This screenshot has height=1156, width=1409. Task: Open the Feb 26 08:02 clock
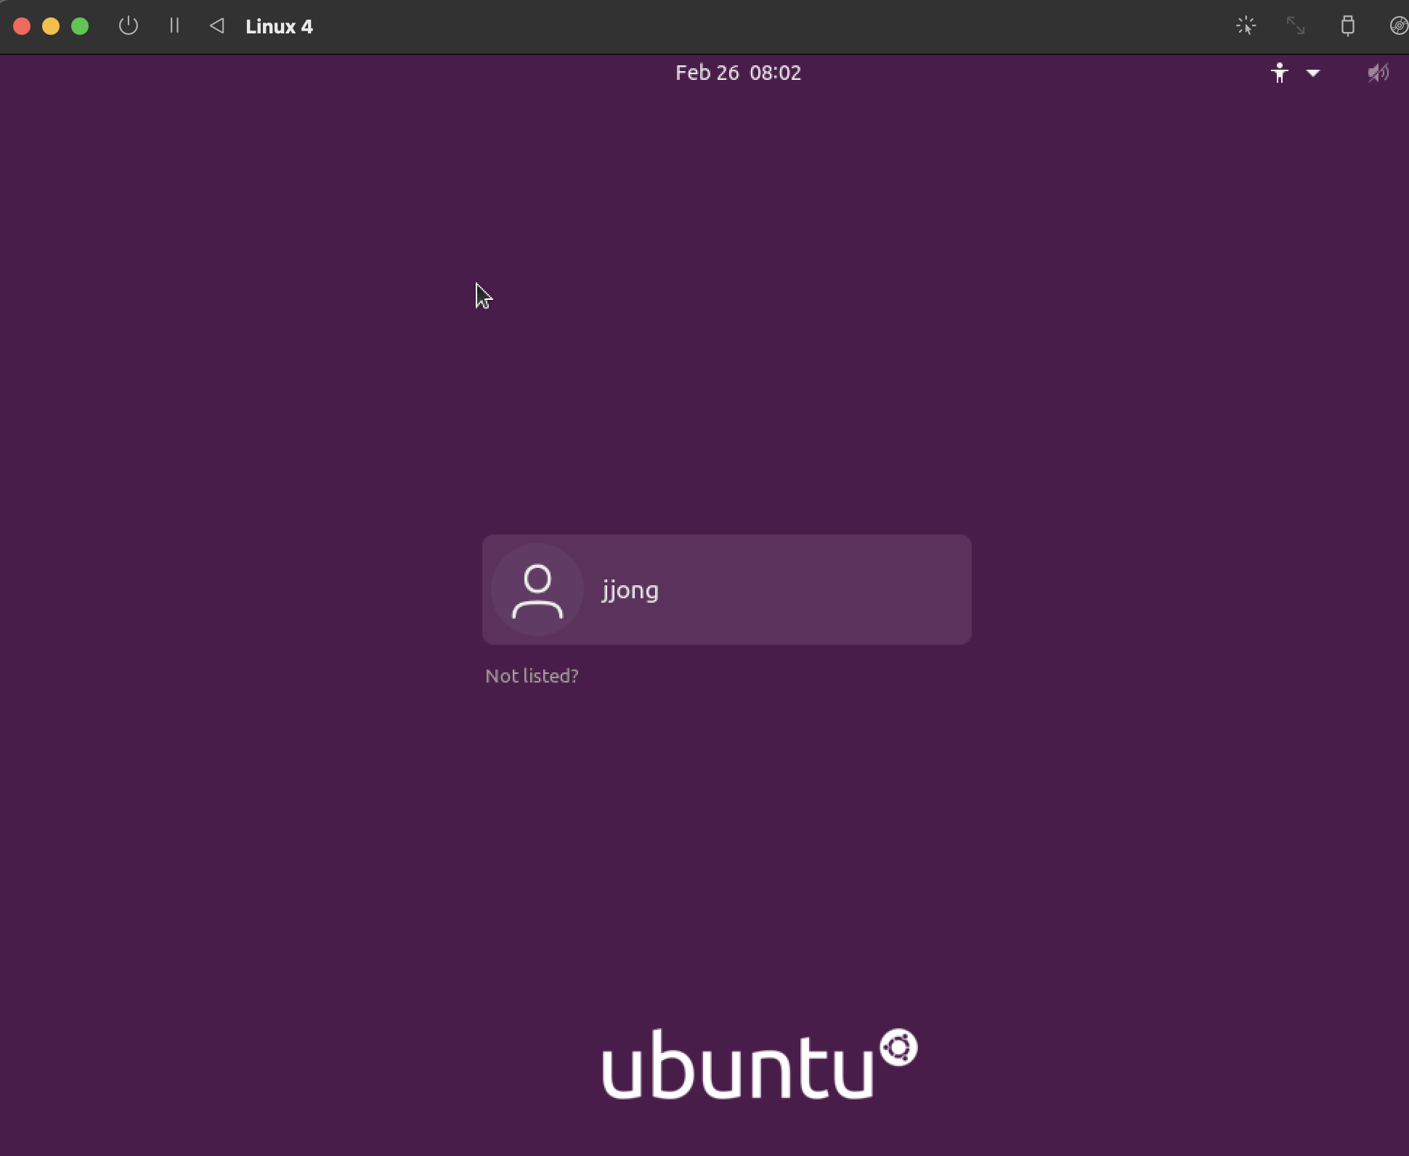[x=738, y=73]
